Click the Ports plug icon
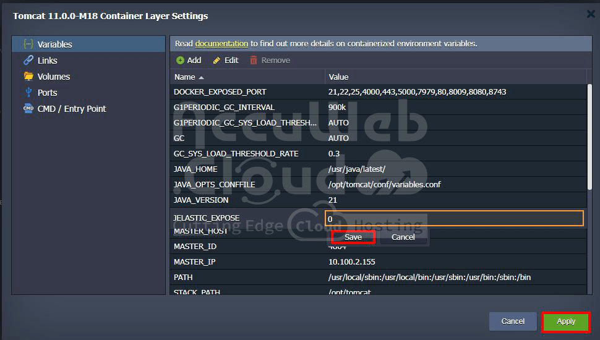This screenshot has width=600, height=340. coord(28,92)
